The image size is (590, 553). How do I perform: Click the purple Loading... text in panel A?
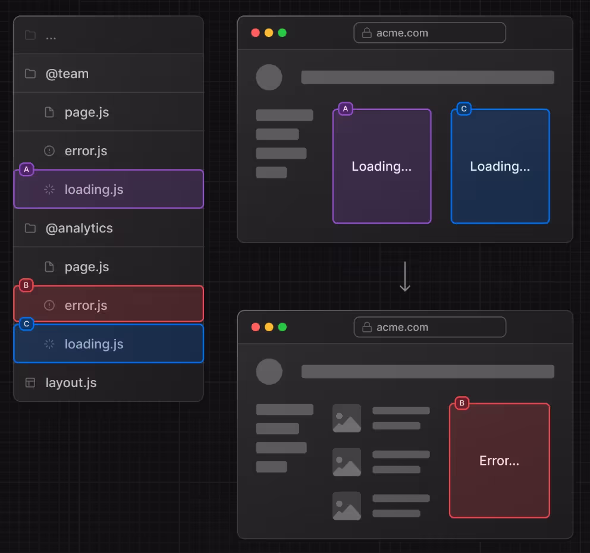(x=382, y=166)
